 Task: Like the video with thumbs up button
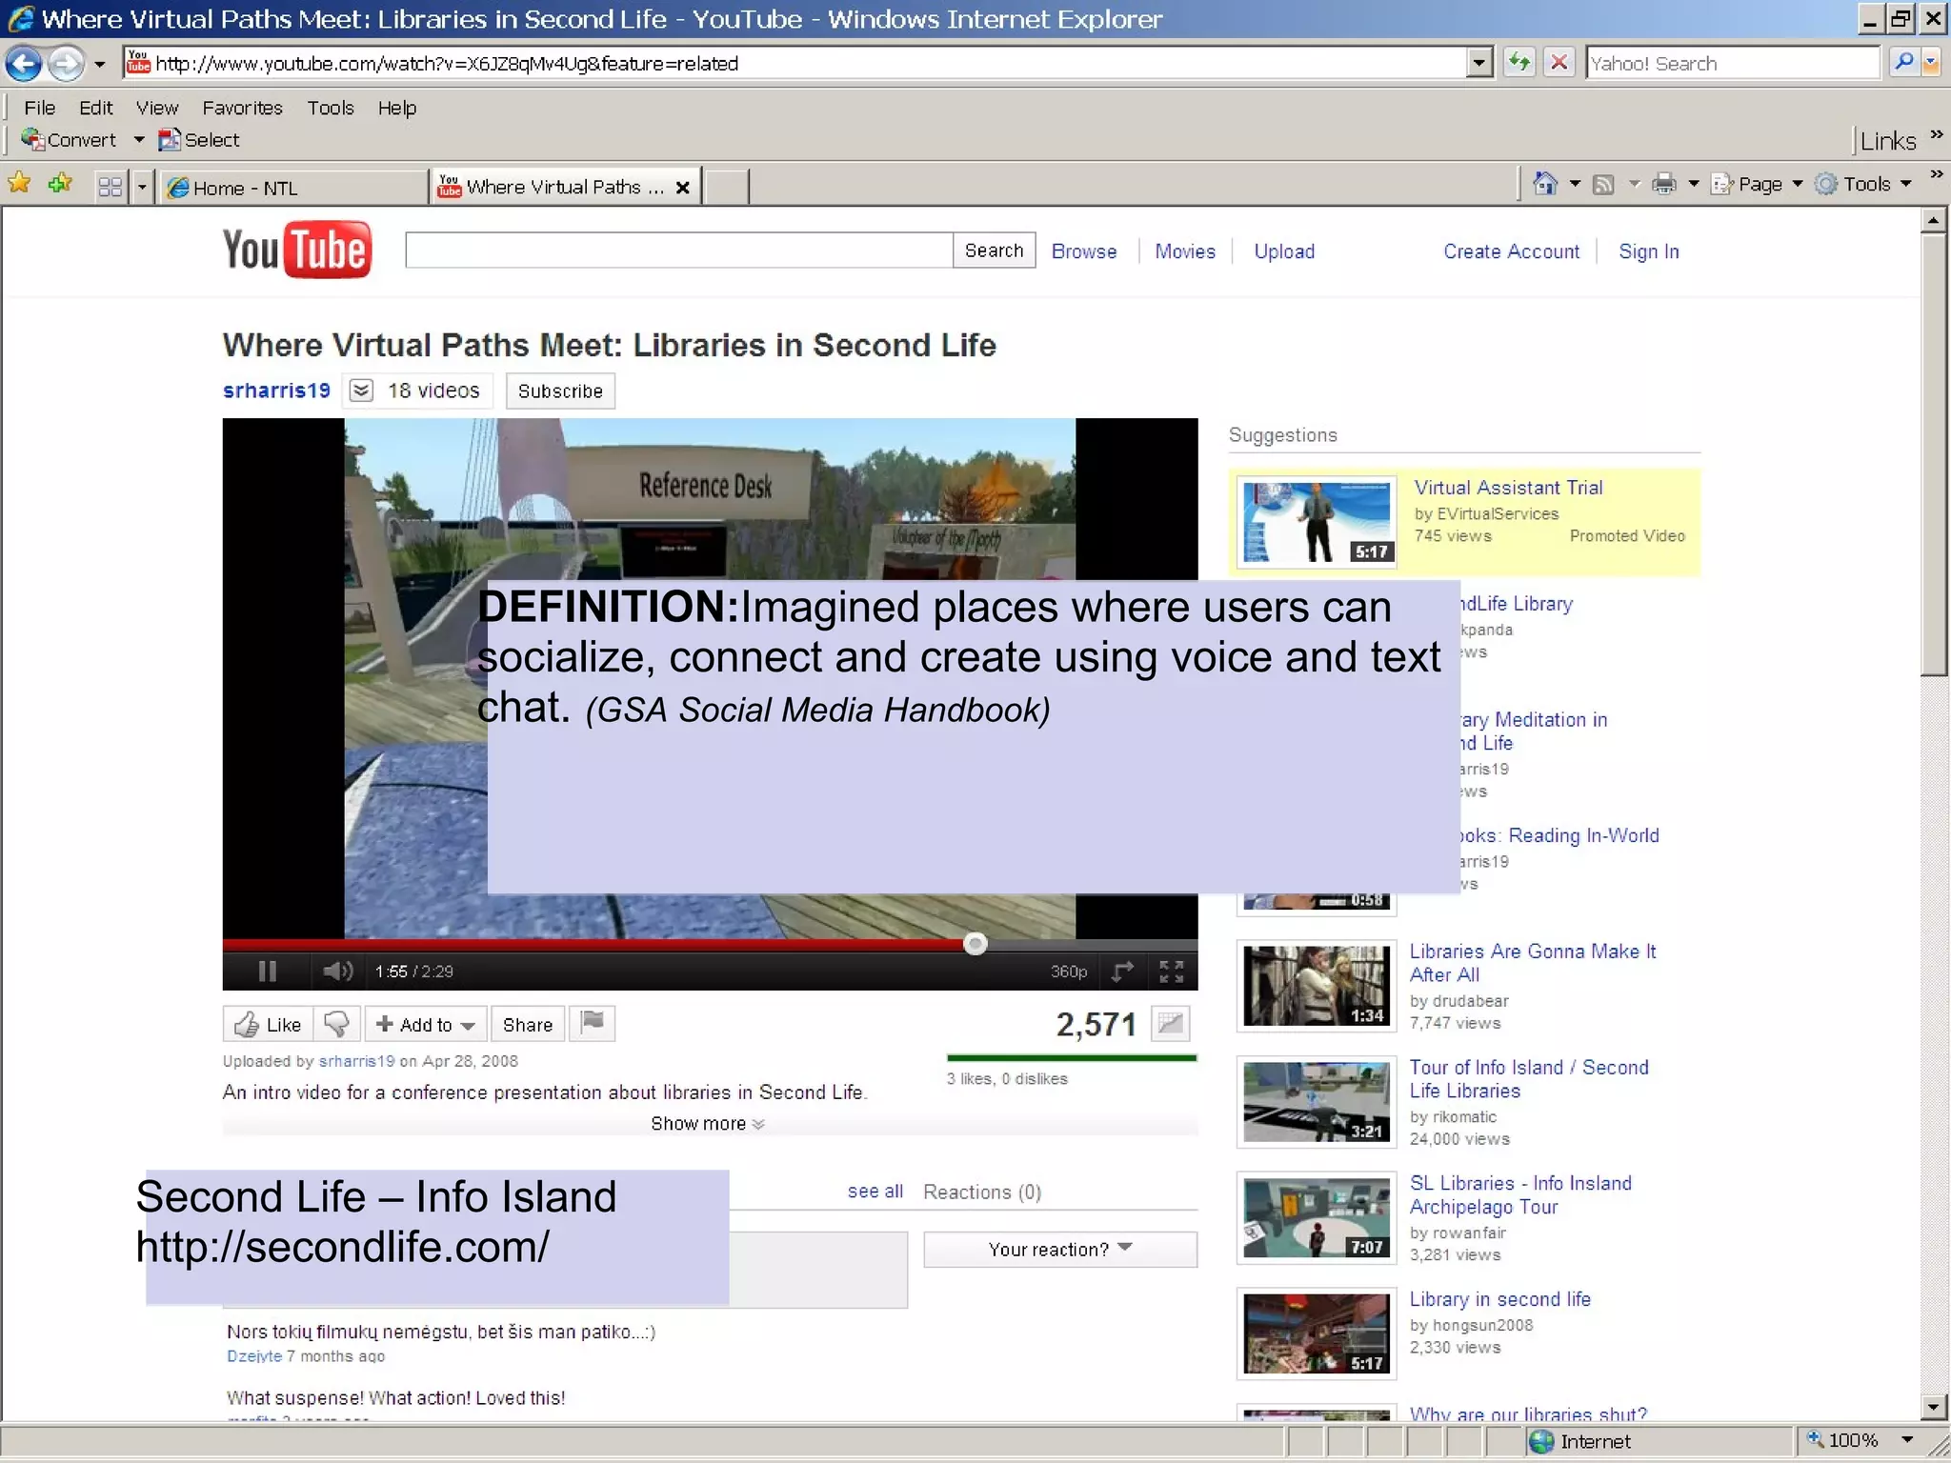[x=268, y=1024]
